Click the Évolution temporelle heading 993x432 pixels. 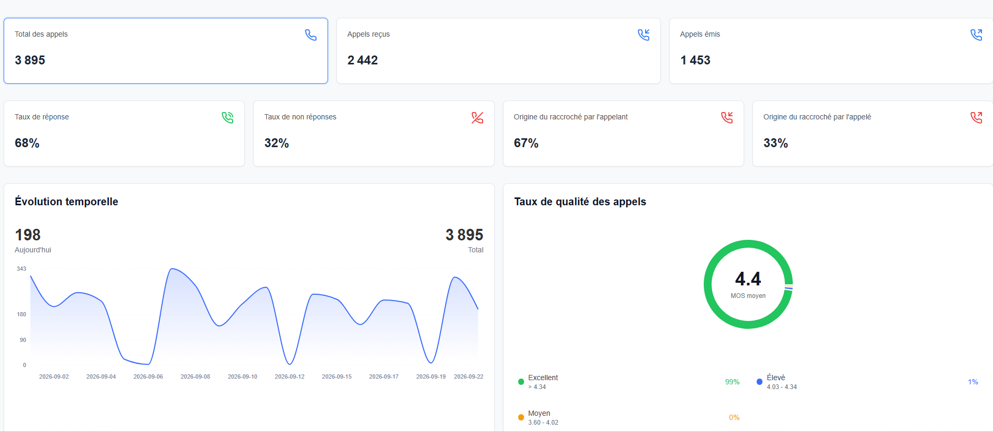click(67, 202)
